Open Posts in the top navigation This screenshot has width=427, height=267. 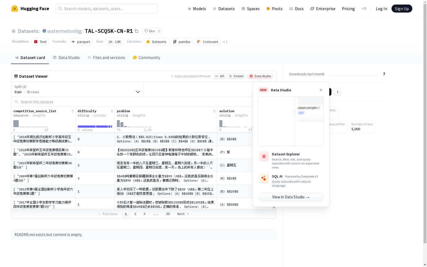coord(274,9)
